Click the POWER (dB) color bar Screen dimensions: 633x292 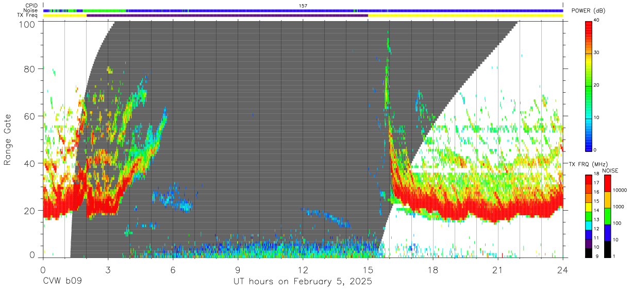(x=589, y=85)
